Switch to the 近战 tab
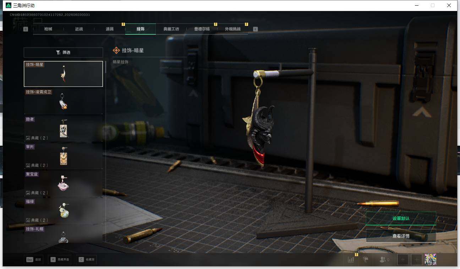Screen dimensions: 460x269 coord(79,29)
